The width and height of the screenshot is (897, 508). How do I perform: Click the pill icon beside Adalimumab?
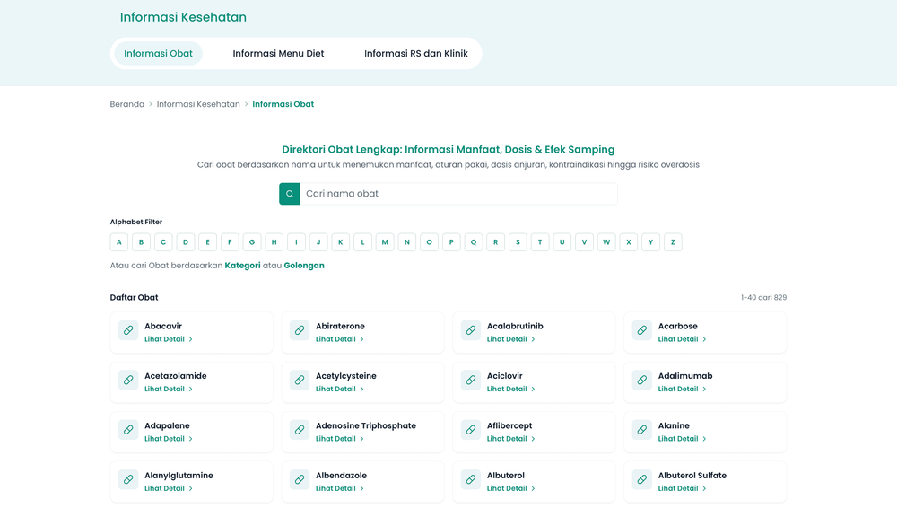pyautogui.click(x=642, y=381)
